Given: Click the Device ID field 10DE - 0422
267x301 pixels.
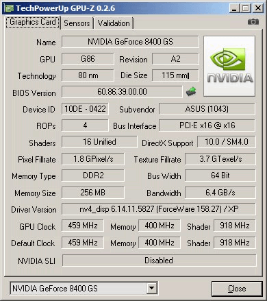Looking at the screenshot, I should click(x=85, y=109).
